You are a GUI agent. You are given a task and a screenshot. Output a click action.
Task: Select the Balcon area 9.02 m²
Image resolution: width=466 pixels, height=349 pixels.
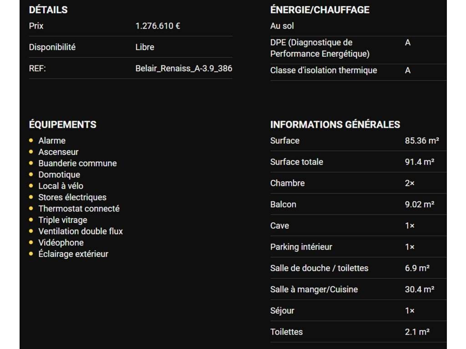pos(420,204)
